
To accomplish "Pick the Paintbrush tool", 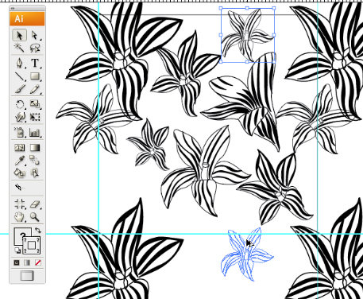I will [x=20, y=89].
